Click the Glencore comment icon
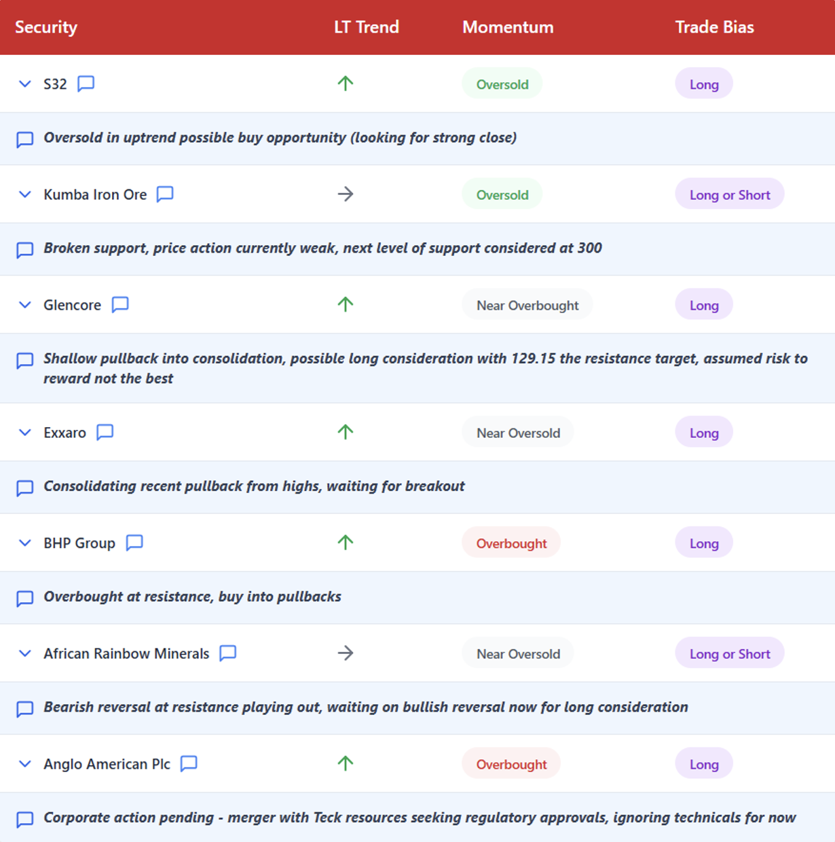 coord(120,305)
